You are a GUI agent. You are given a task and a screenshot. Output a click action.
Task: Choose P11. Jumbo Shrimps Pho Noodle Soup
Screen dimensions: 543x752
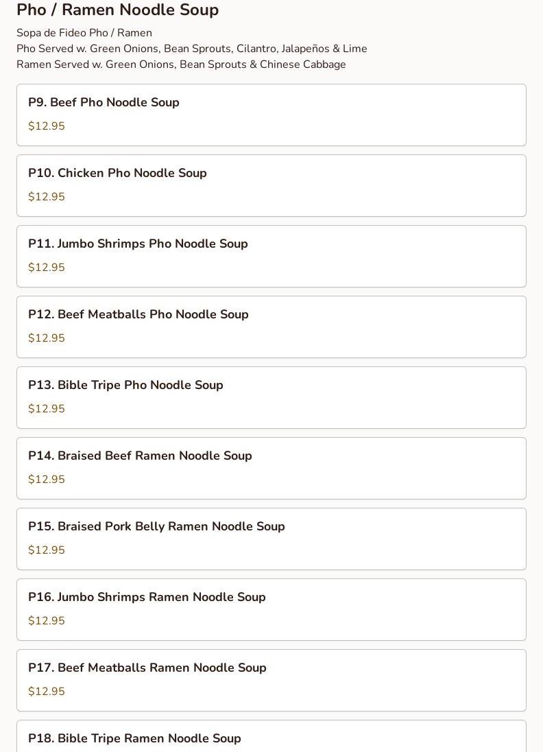click(x=271, y=256)
